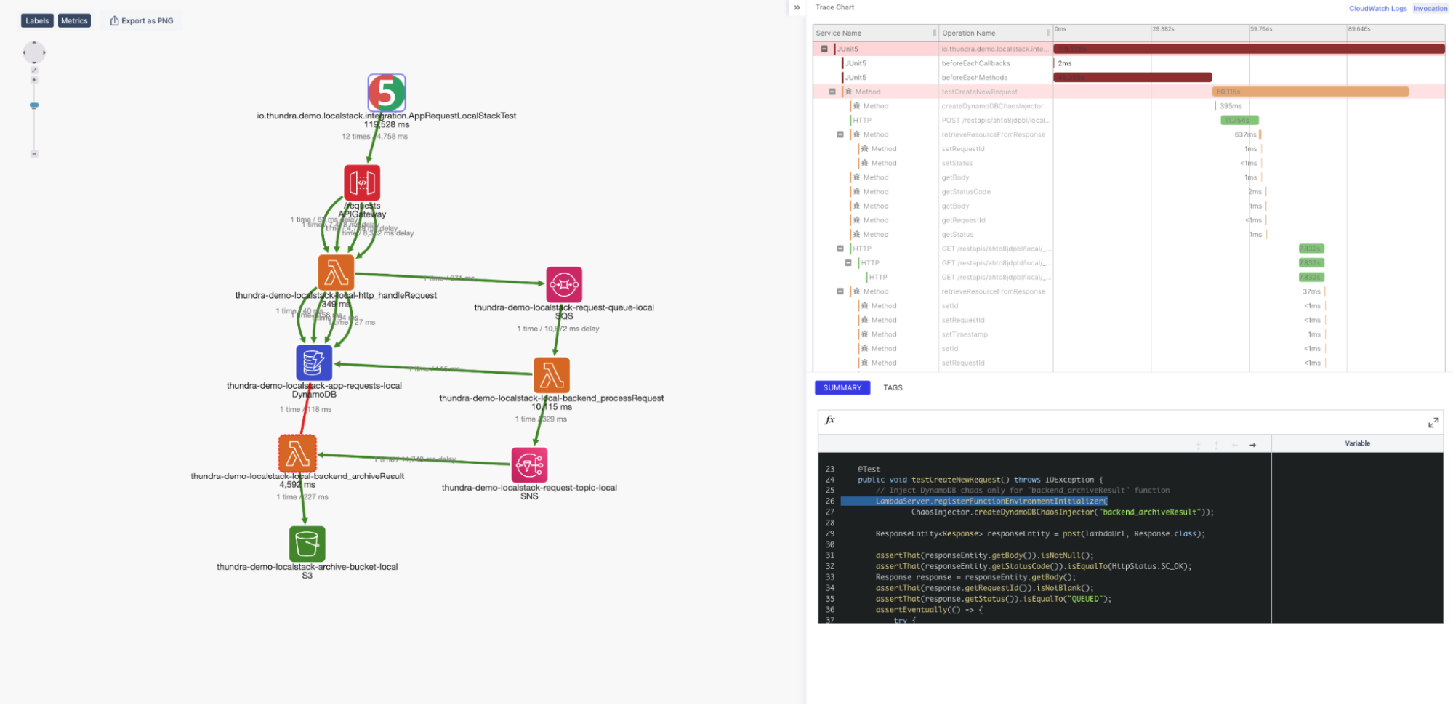Select the API Gateway requests node

[362, 182]
